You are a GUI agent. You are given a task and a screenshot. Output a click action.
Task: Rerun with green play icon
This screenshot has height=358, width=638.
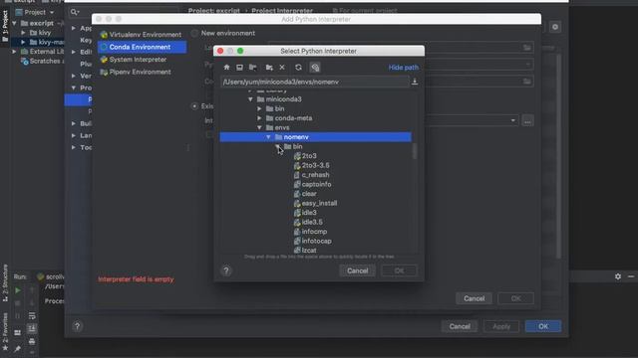pos(18,290)
